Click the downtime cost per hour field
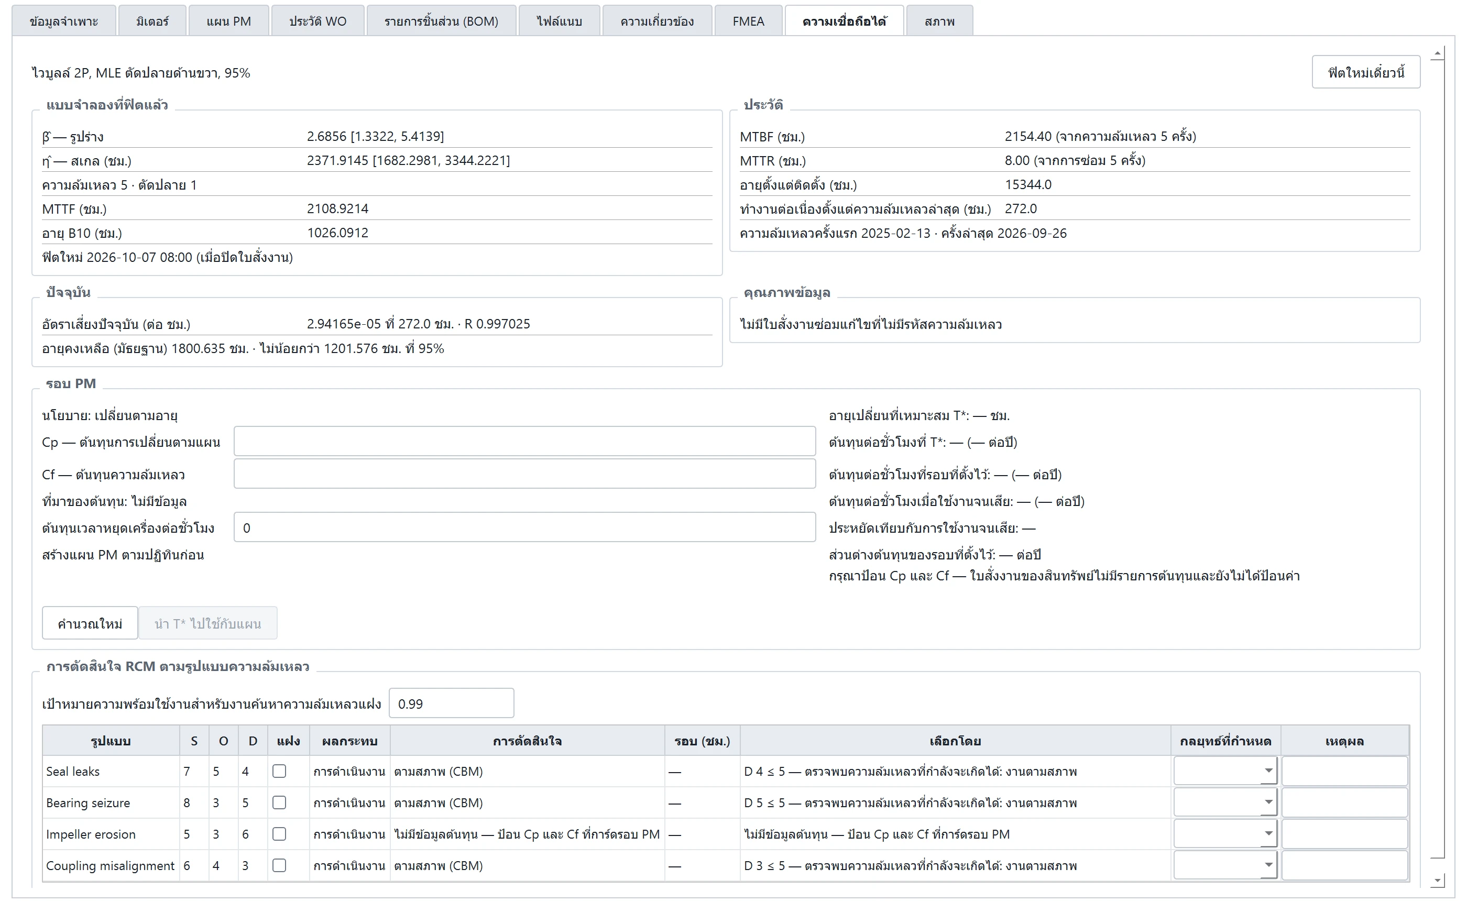 [524, 527]
